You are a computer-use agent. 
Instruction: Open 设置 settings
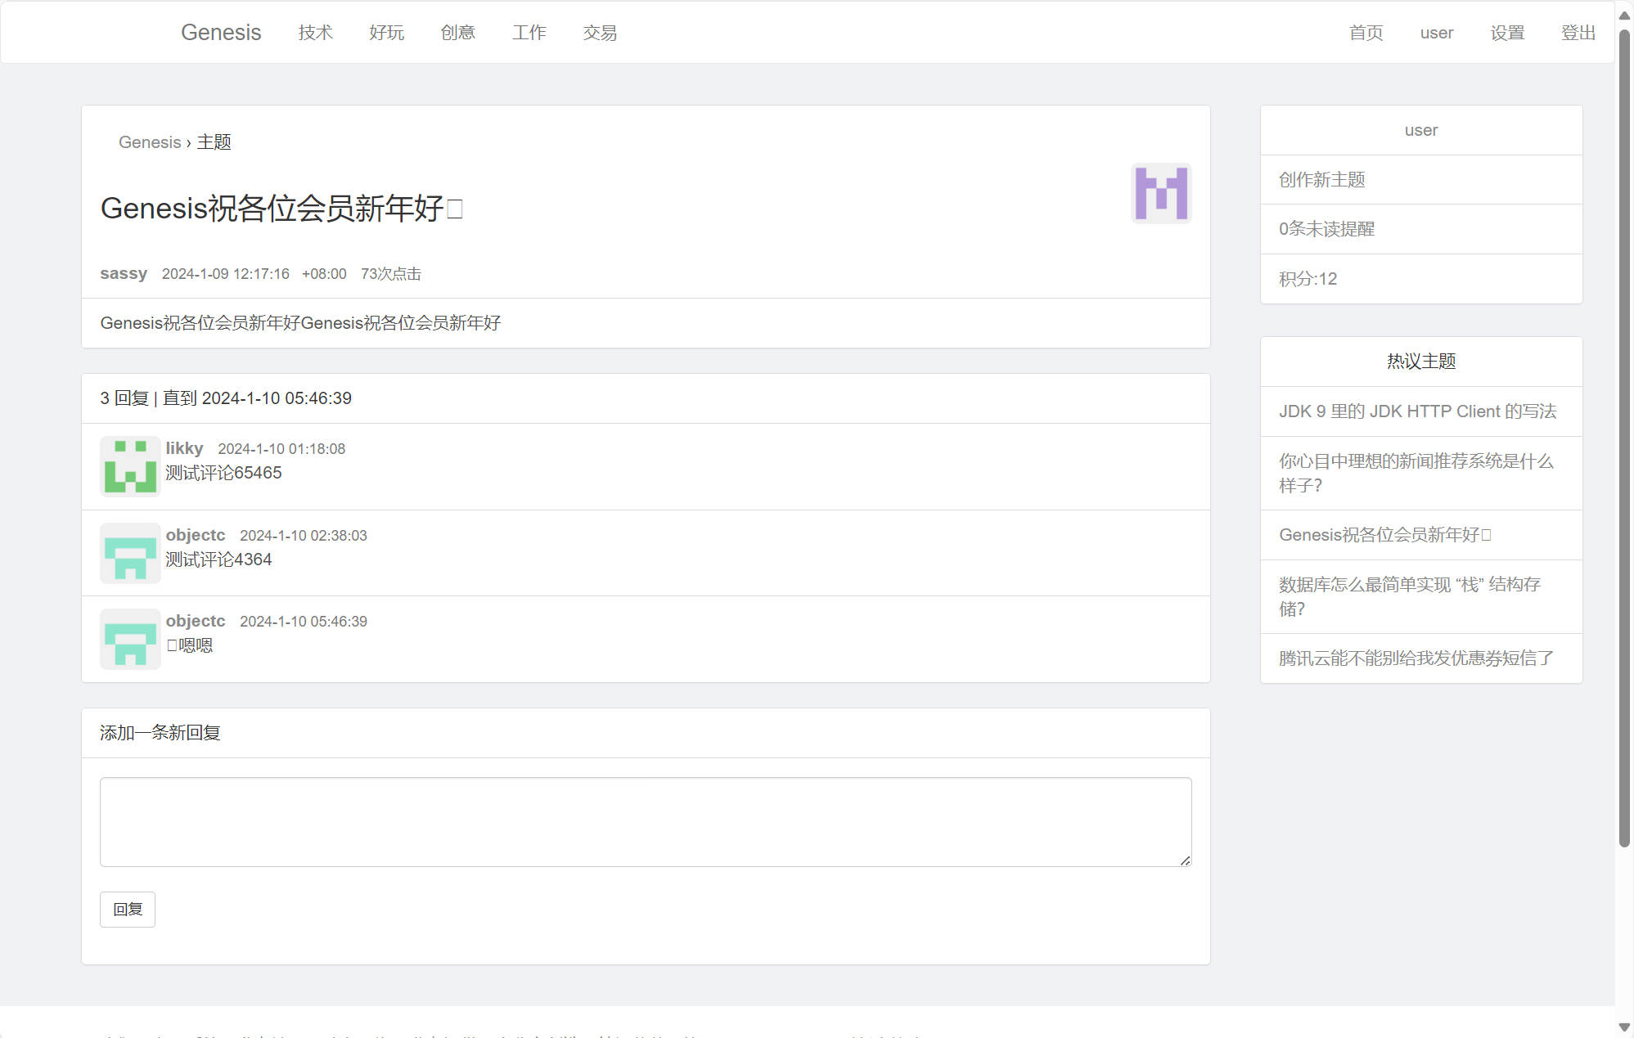tap(1506, 33)
